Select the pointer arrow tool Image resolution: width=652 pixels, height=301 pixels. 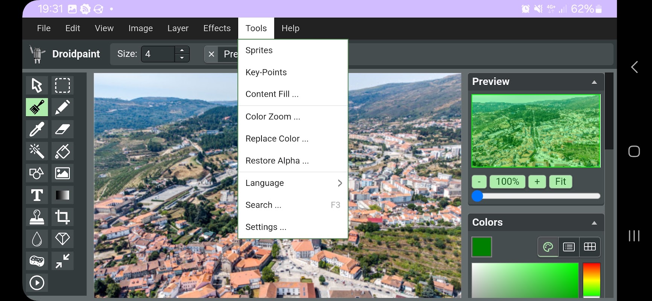coord(37,85)
